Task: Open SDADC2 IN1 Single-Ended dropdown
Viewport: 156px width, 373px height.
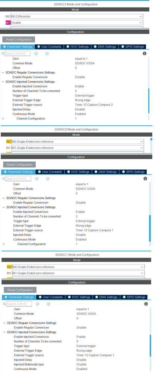Action: 77,148
